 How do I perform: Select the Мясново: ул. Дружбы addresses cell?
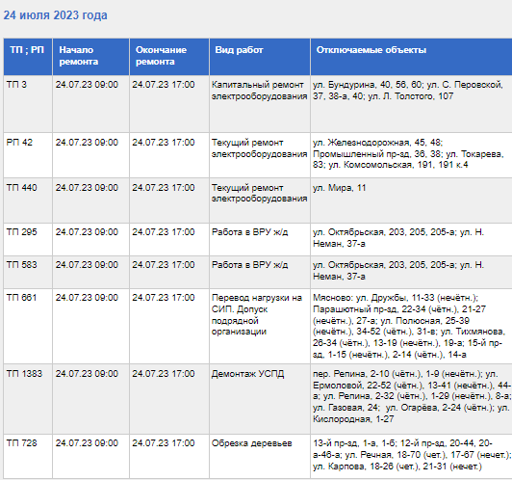click(x=412, y=327)
